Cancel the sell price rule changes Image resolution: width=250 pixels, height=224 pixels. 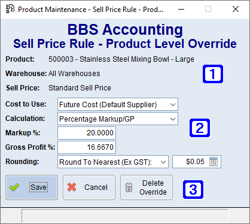coord(89,187)
